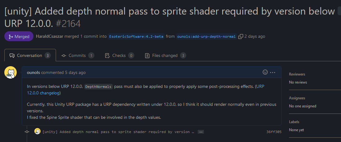Image resolution: width=341 pixels, height=142 pixels.
Task: Click the commit node icon on the timeline
Action: pos(27,131)
